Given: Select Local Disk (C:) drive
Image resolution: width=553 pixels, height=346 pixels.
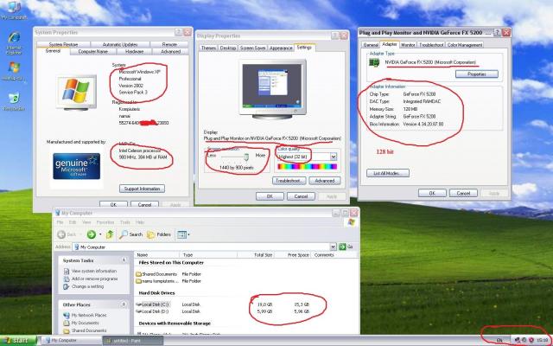Looking at the screenshot, I should tap(153, 304).
